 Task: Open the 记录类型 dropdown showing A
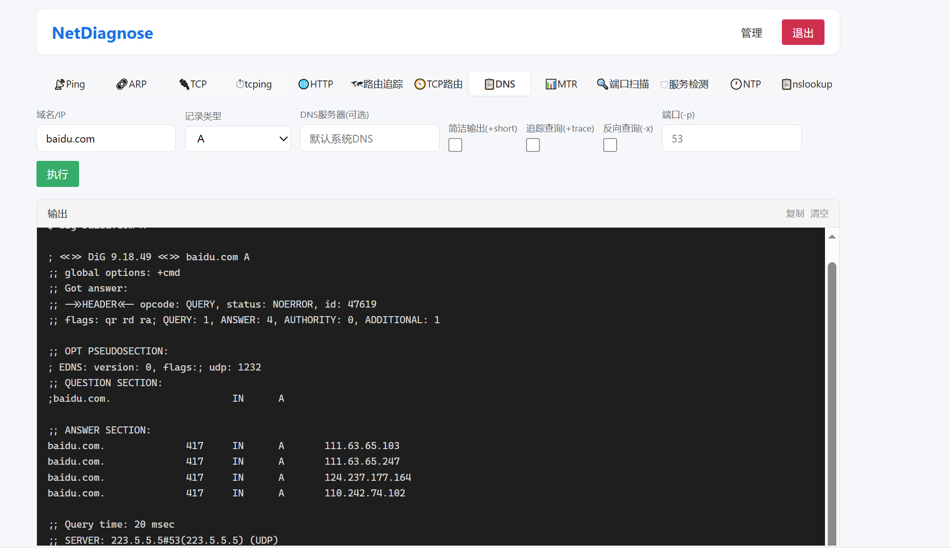[x=238, y=139]
